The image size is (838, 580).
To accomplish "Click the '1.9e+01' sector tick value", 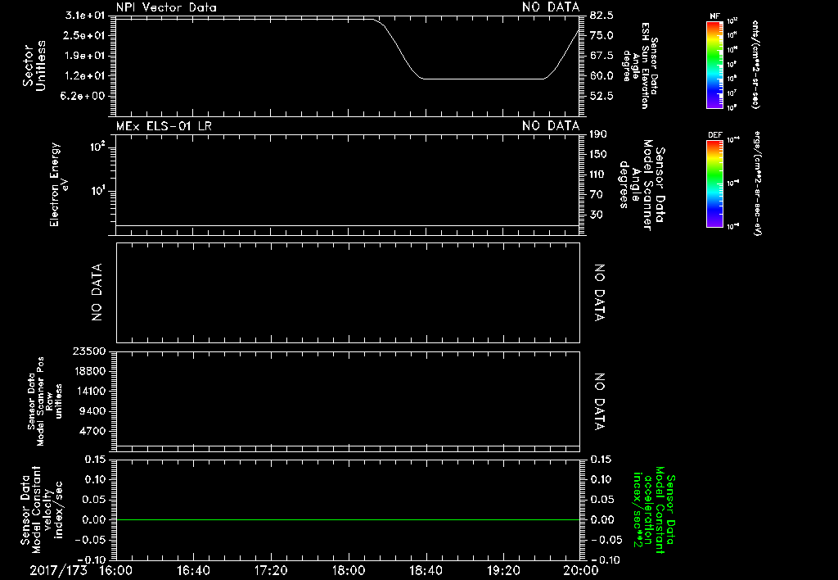I will coord(84,56).
